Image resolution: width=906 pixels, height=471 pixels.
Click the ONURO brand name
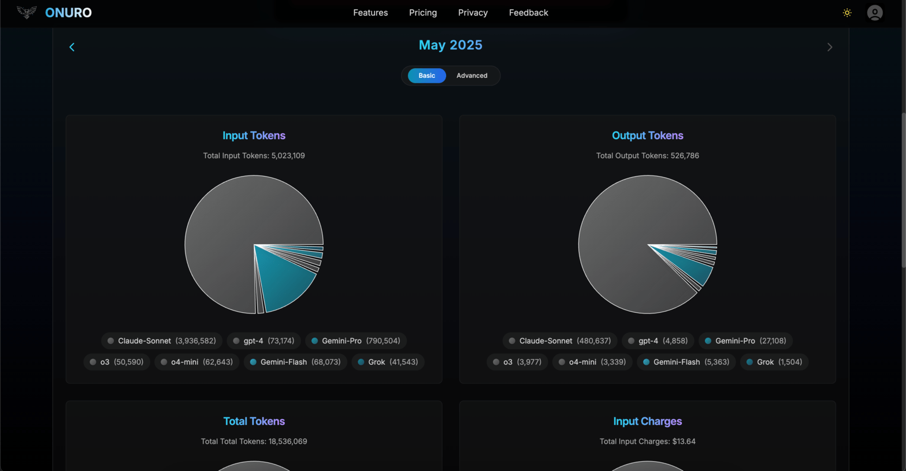pyautogui.click(x=68, y=13)
